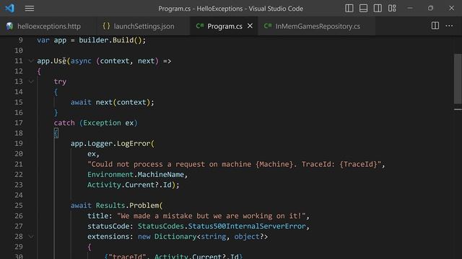Click line number 9 in the gutter

click(x=20, y=40)
